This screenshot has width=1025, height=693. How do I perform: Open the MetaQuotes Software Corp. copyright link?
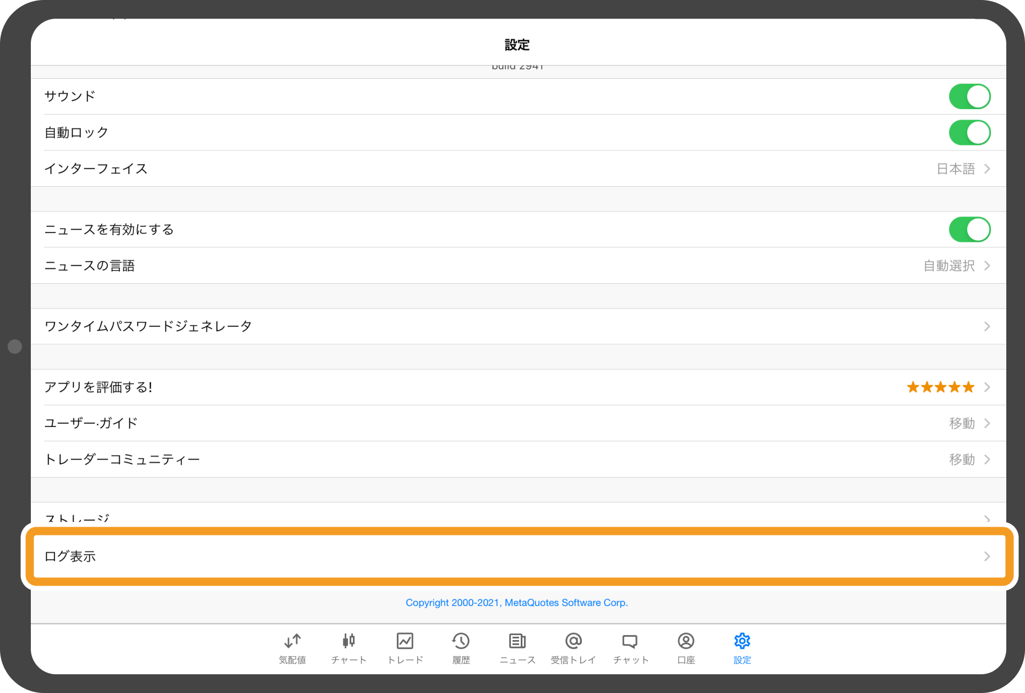(x=517, y=603)
